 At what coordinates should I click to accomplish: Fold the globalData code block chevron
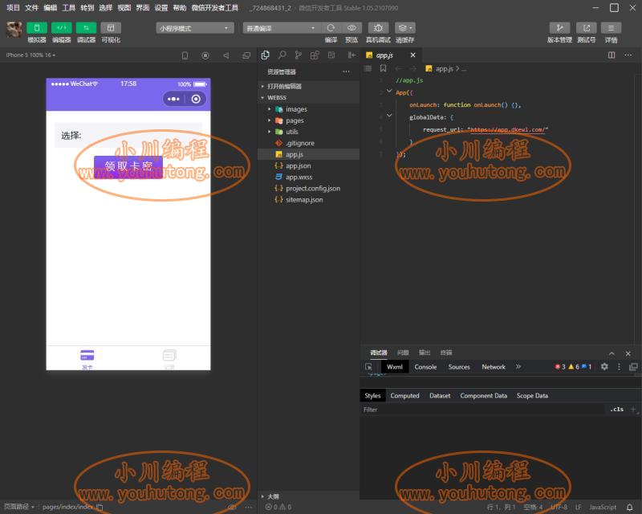point(389,116)
